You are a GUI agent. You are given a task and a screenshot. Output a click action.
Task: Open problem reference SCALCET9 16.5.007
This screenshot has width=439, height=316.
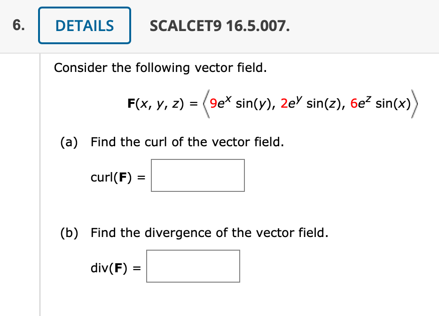220,26
